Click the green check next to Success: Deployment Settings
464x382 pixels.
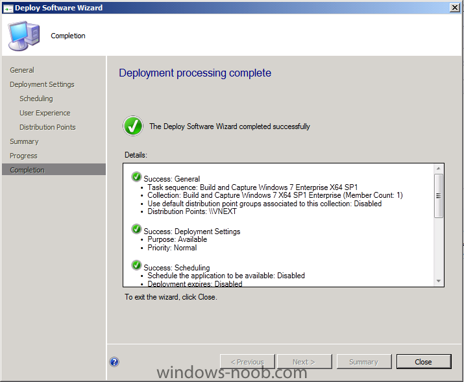tap(136, 229)
